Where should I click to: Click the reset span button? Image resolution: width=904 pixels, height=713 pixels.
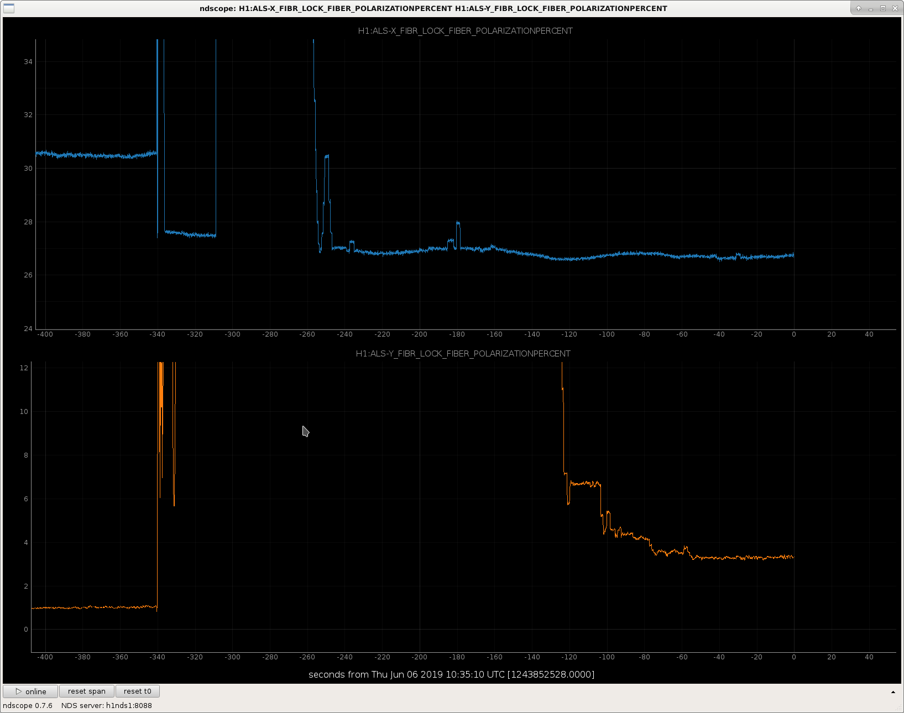tap(87, 691)
